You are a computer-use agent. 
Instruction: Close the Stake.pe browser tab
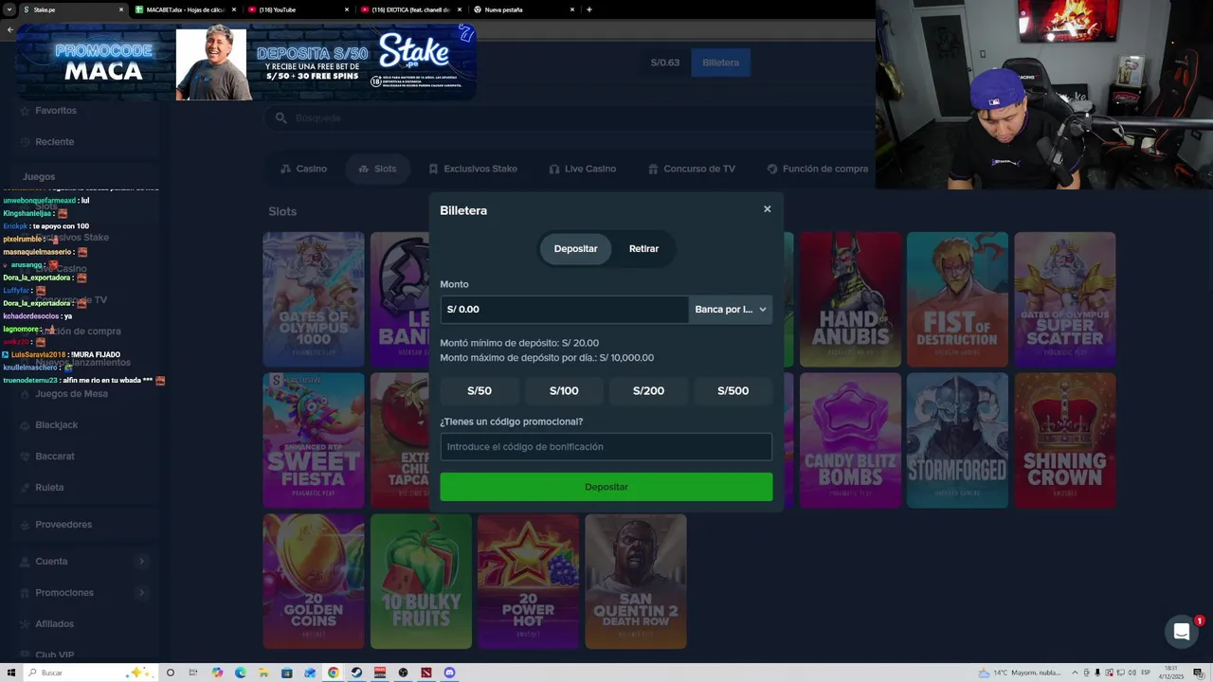click(x=121, y=9)
